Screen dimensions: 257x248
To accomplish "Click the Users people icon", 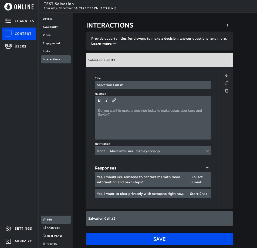I will [8, 46].
